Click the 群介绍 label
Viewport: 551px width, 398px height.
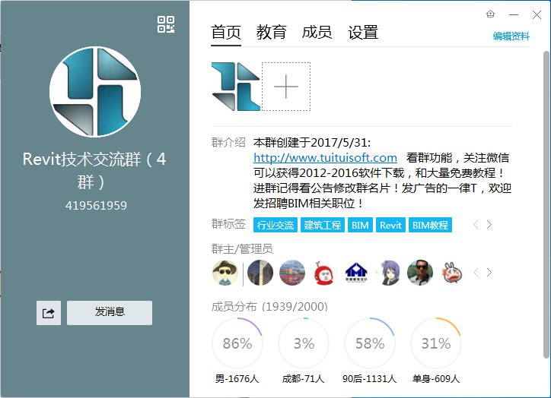(228, 142)
